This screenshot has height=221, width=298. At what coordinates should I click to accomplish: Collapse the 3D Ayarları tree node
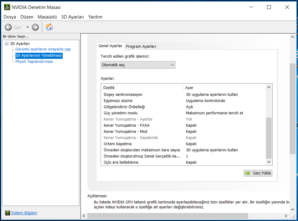tap(7, 44)
